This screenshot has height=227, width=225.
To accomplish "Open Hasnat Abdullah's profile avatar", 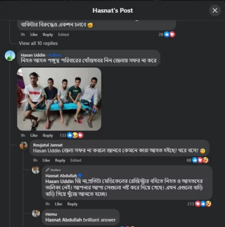I will point(35,170).
